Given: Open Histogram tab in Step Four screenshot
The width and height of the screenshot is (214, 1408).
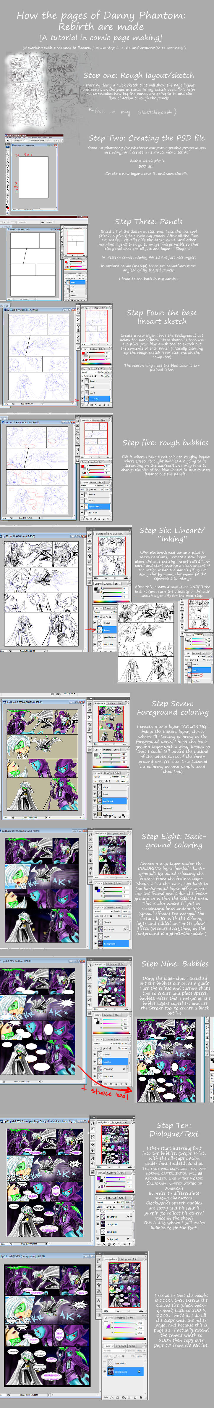Looking at the screenshot, I should (x=97, y=308).
